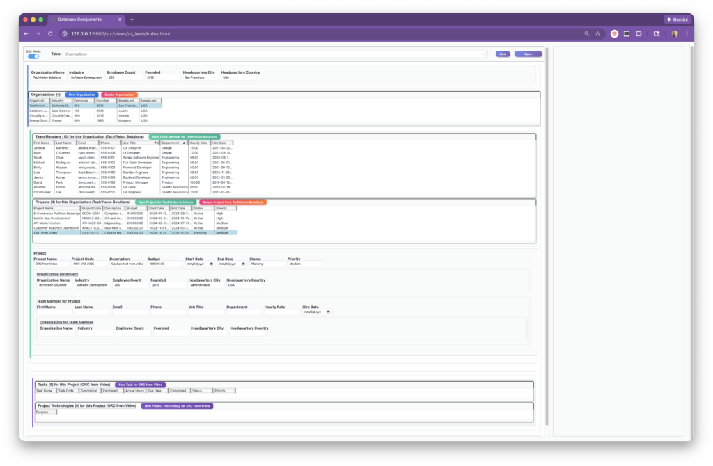
Task: Sort team members by Department column
Action: tap(173, 143)
